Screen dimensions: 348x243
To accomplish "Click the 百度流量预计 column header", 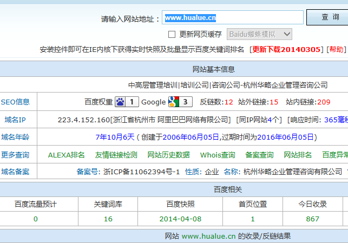I will point(36,204).
